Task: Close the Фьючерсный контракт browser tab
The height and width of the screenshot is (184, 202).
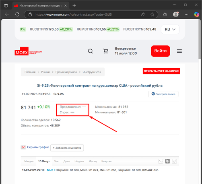Action: coord(66,6)
